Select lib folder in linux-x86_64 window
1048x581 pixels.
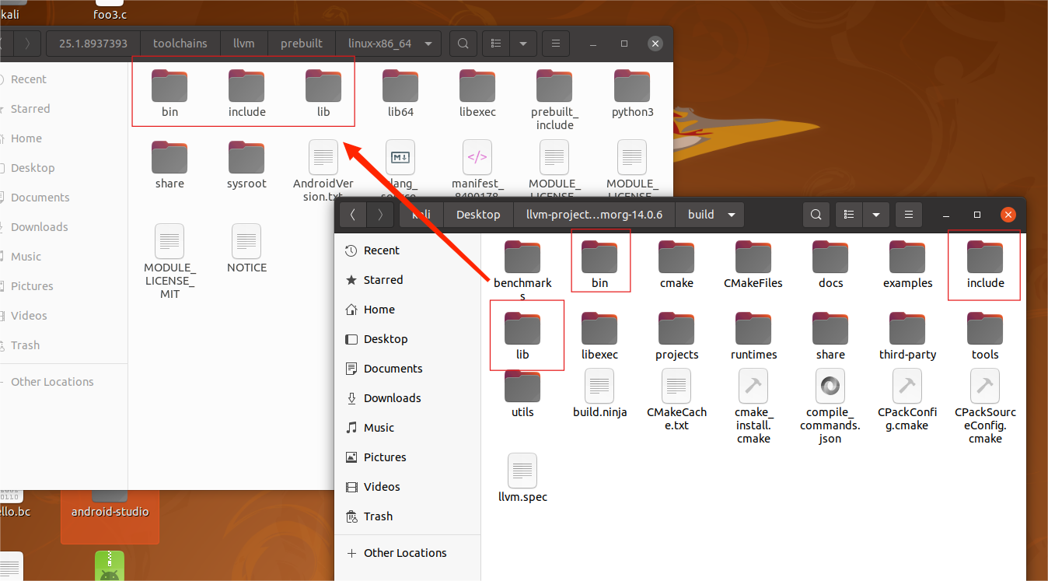coord(323,93)
